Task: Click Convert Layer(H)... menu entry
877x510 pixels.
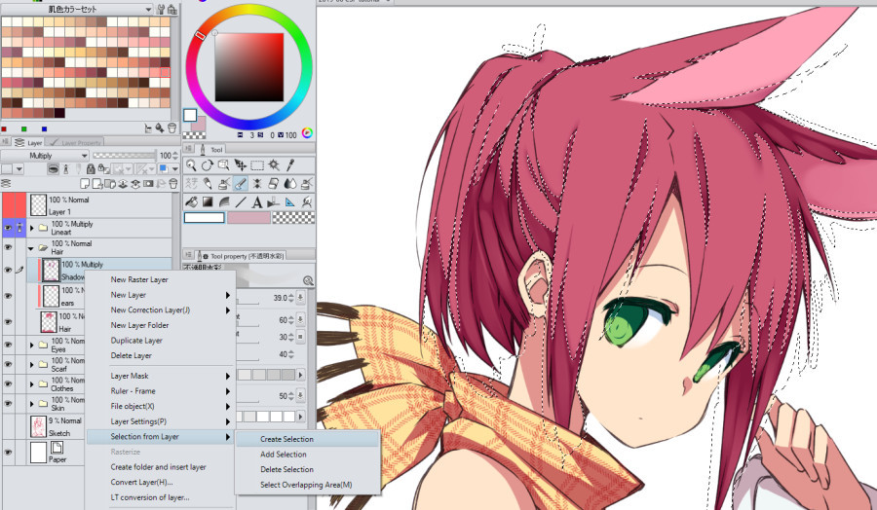Action: pos(141,482)
